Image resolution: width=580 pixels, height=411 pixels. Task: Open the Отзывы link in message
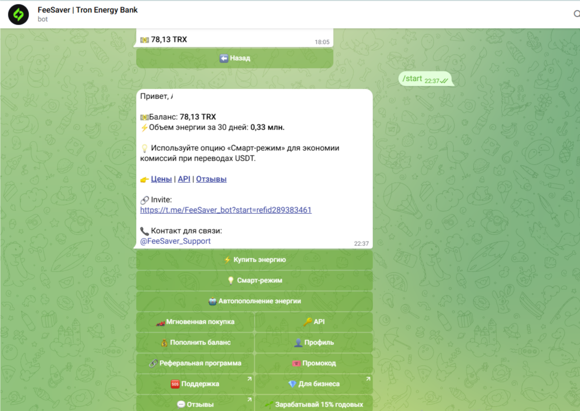211,179
